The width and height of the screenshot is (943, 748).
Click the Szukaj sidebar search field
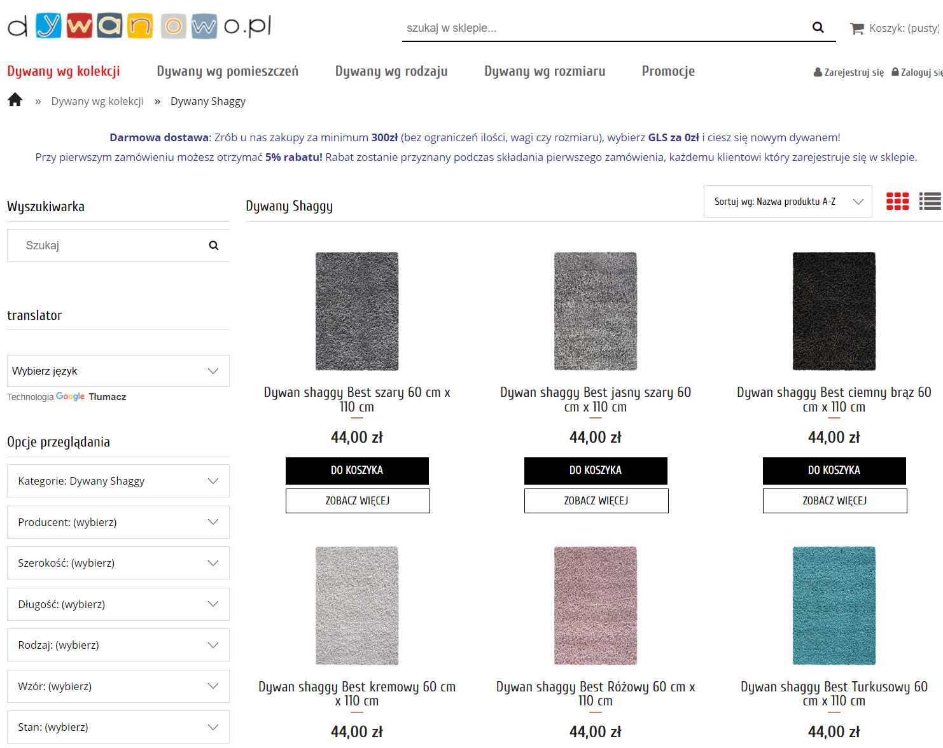(108, 246)
